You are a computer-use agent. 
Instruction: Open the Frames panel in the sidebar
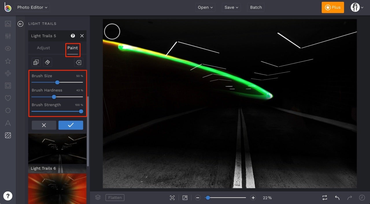coord(8,85)
